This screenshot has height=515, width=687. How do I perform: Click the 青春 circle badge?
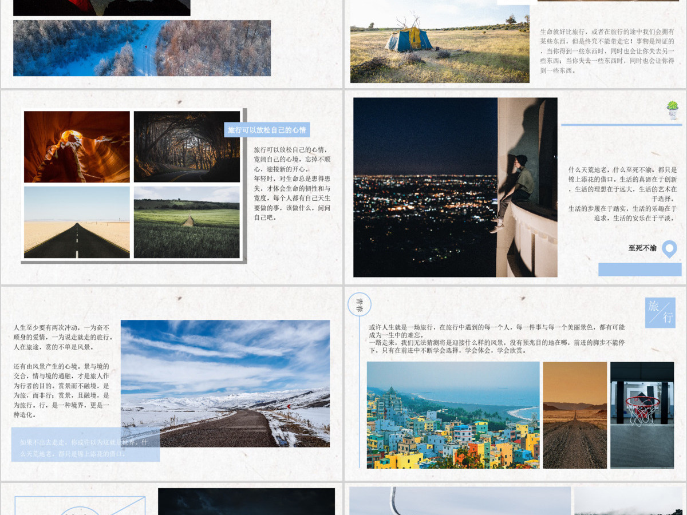click(x=360, y=304)
